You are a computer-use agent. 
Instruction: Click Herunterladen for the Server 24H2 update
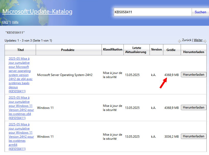click(193, 74)
